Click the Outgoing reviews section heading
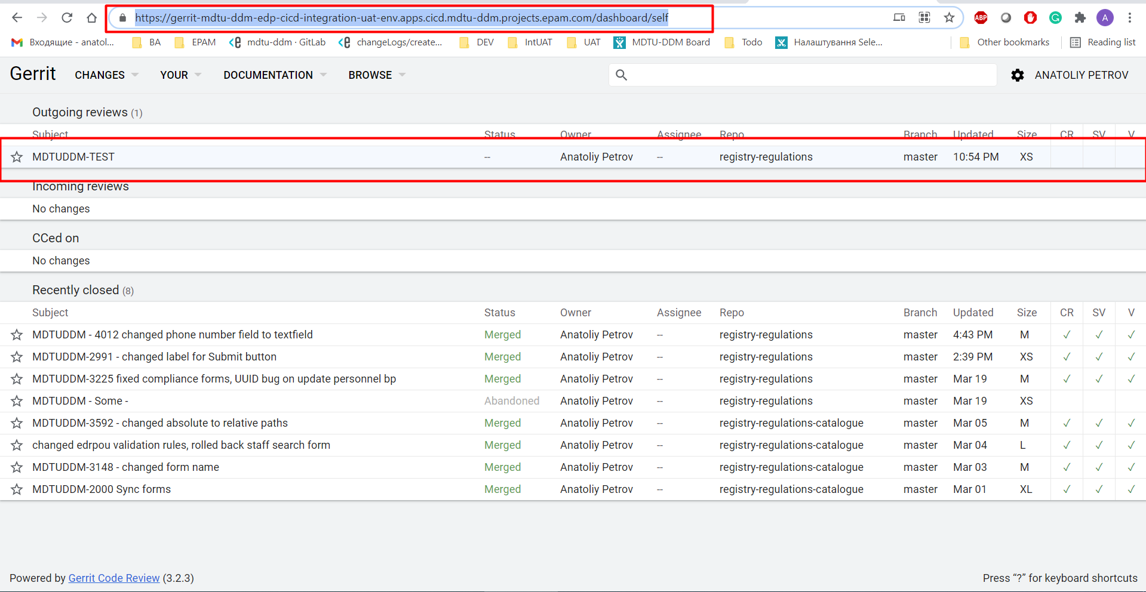Screen dimensions: 1146x592 tap(80, 112)
